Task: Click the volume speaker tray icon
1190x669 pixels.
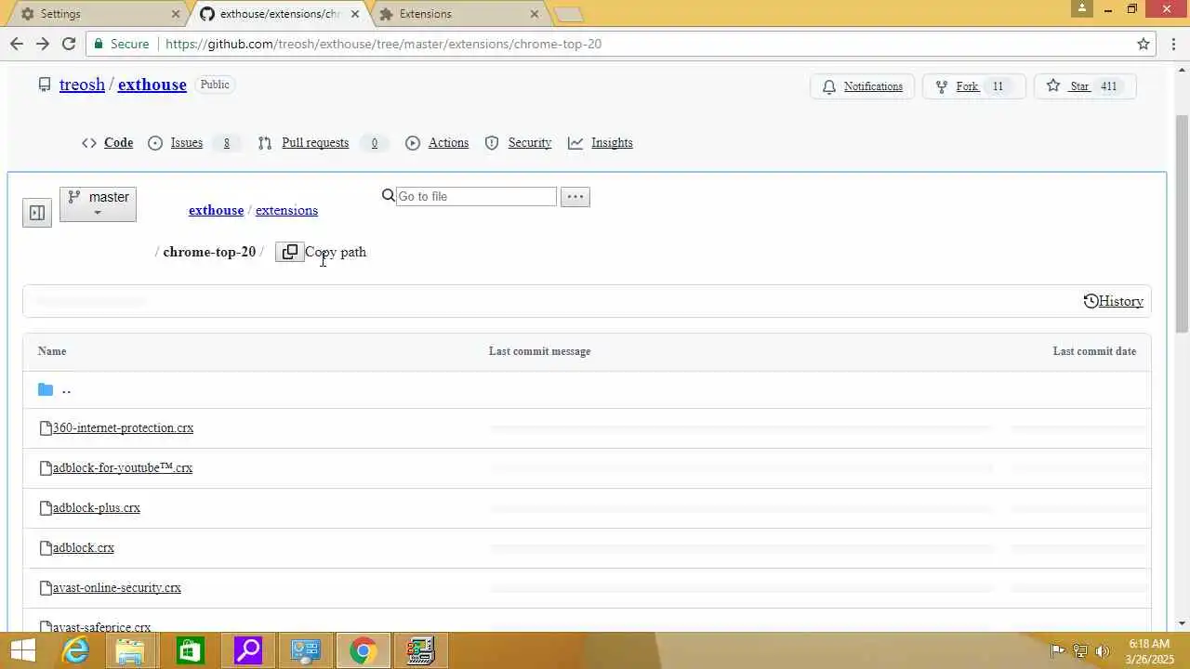Action: [1103, 650]
